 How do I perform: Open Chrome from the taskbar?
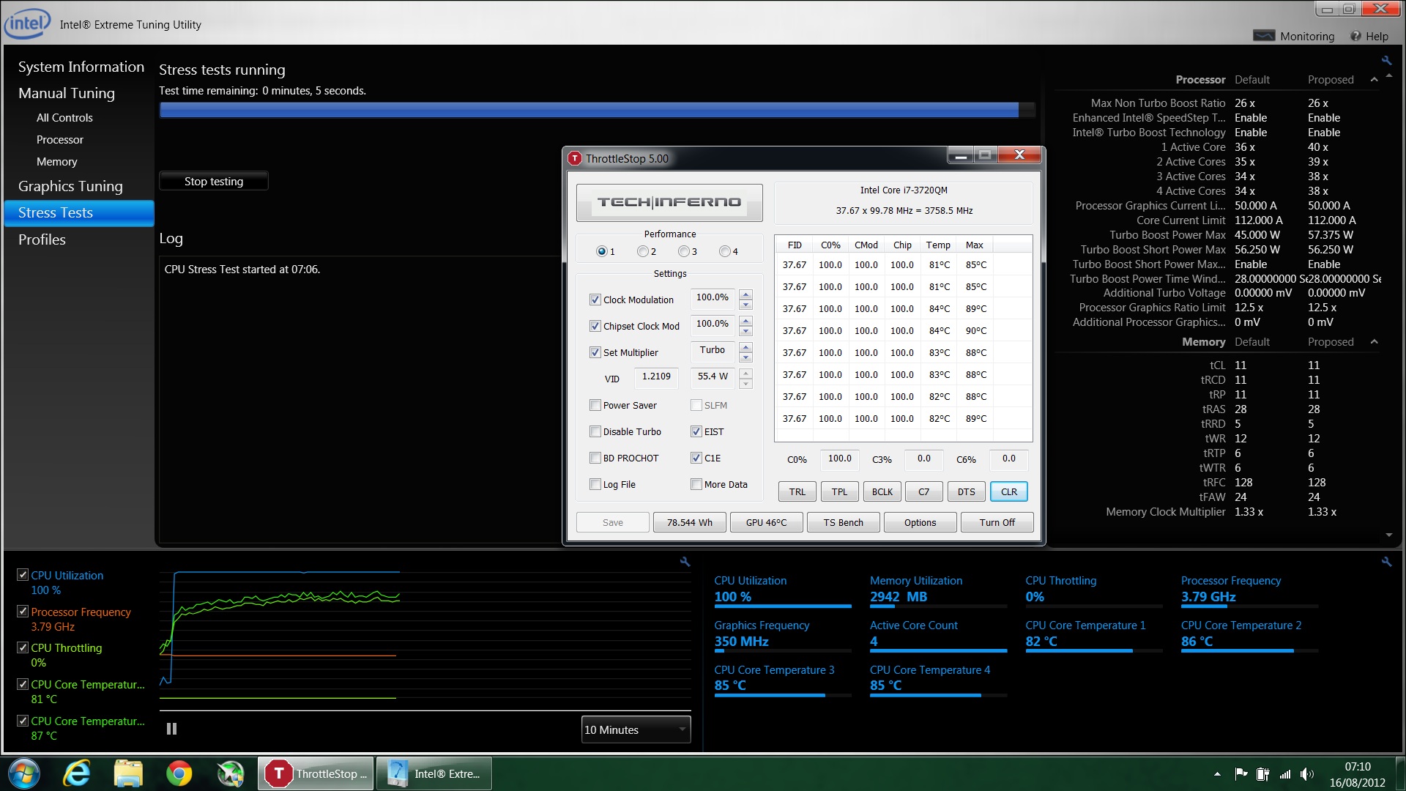pyautogui.click(x=179, y=773)
